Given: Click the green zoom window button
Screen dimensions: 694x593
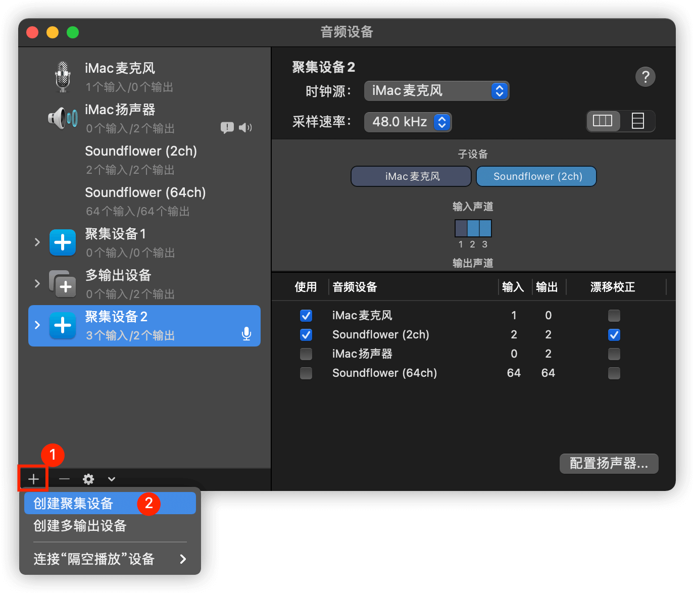Looking at the screenshot, I should point(73,32).
